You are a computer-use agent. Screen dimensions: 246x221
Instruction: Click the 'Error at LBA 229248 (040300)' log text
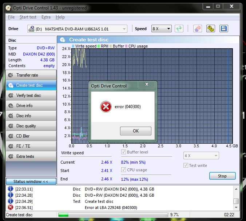[111, 208]
